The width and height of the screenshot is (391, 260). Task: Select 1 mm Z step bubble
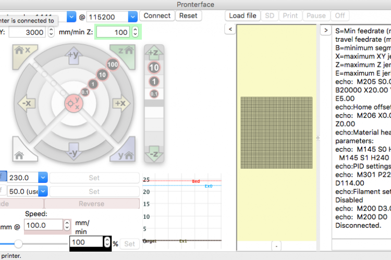coord(154,81)
